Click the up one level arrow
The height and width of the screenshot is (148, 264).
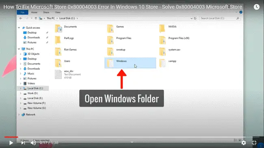pyautogui.click(x=36, y=18)
